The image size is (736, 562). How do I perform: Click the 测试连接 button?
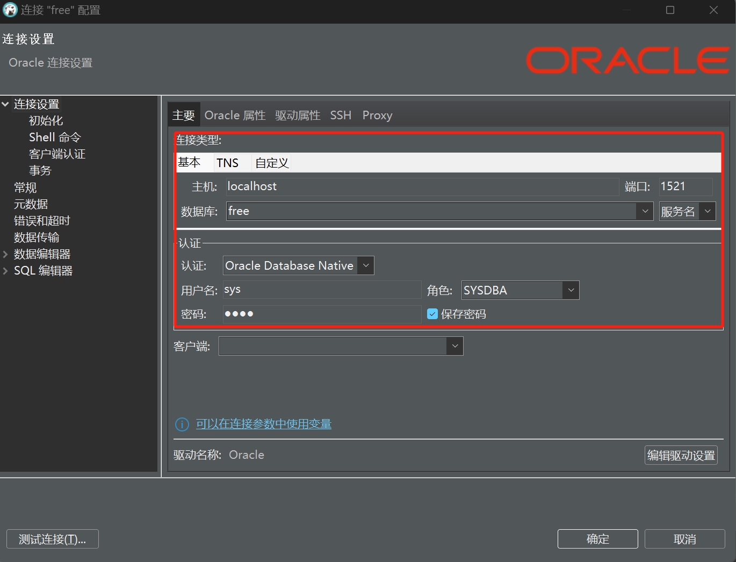(x=52, y=539)
